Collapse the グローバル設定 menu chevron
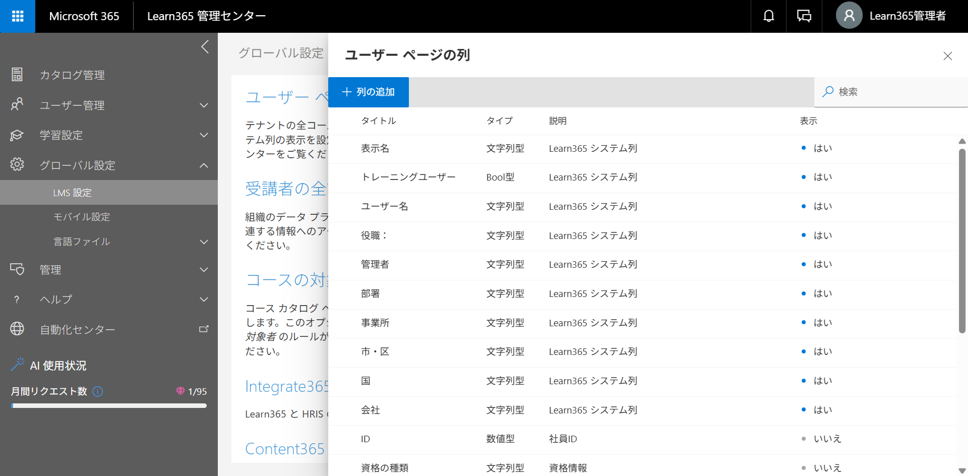968x476 pixels. (204, 165)
